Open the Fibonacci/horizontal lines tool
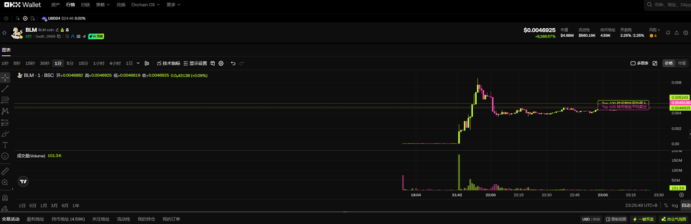Screen dimensions: 691x224 click(5, 100)
